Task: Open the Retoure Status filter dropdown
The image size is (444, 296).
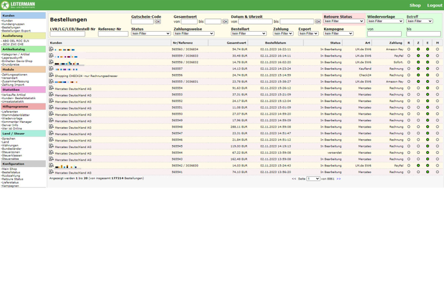Action: click(x=344, y=22)
